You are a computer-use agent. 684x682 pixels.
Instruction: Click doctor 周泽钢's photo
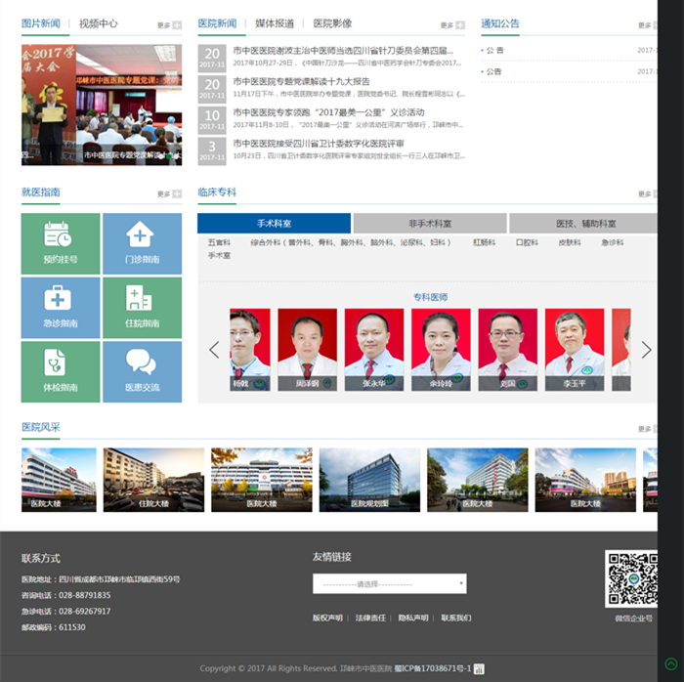[307, 342]
